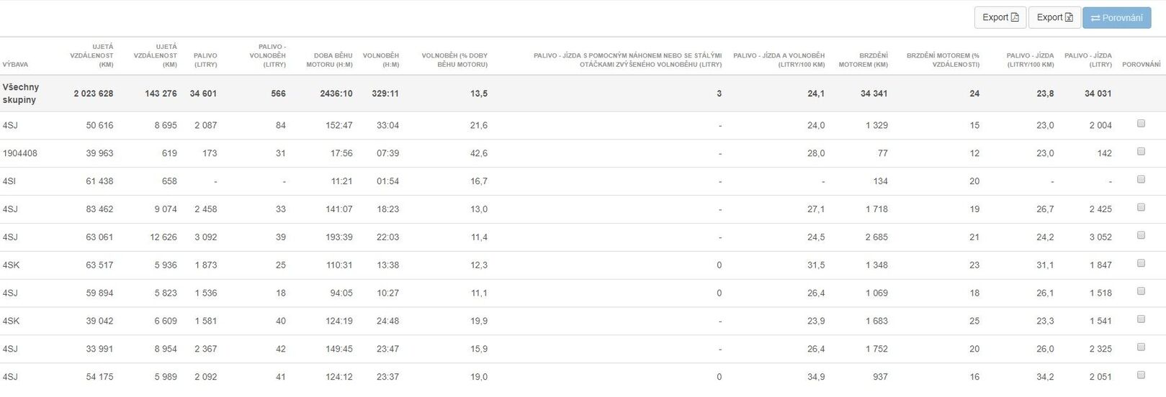
Task: Click the Palivo - jízda s pomocným náhonem header
Action: coord(627,60)
